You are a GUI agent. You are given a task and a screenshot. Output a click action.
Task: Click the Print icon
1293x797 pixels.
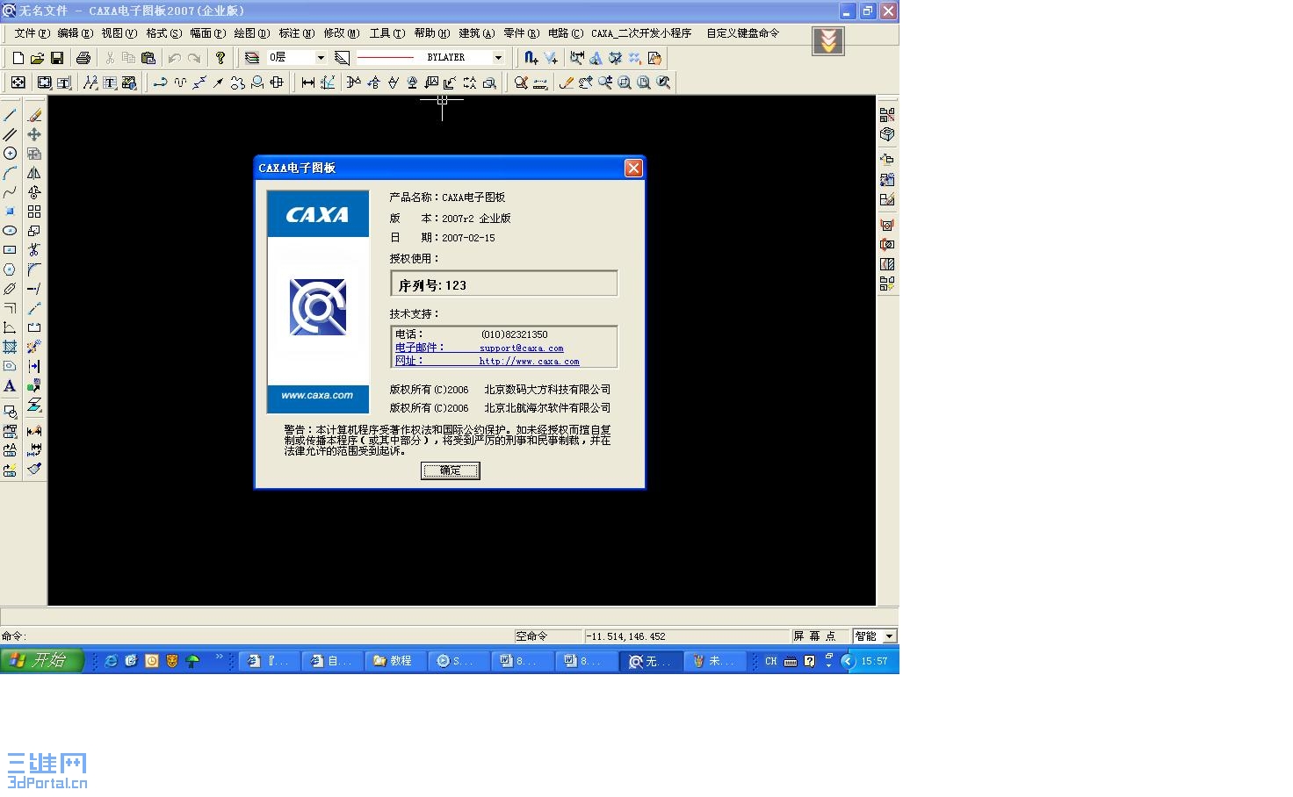[83, 58]
